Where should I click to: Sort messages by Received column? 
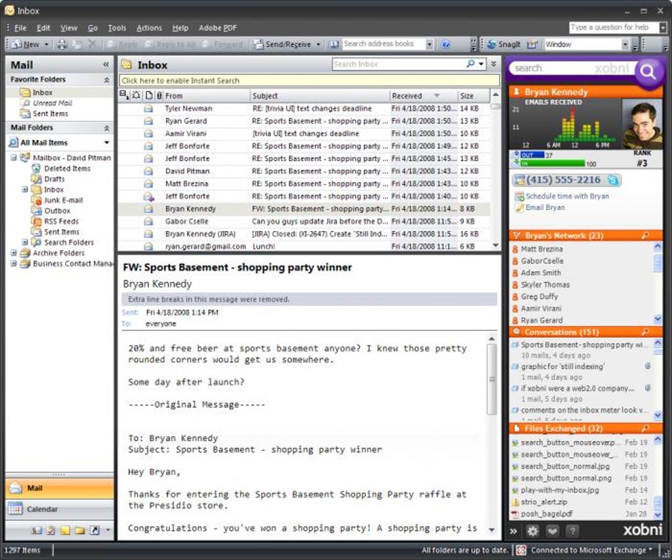(423, 95)
